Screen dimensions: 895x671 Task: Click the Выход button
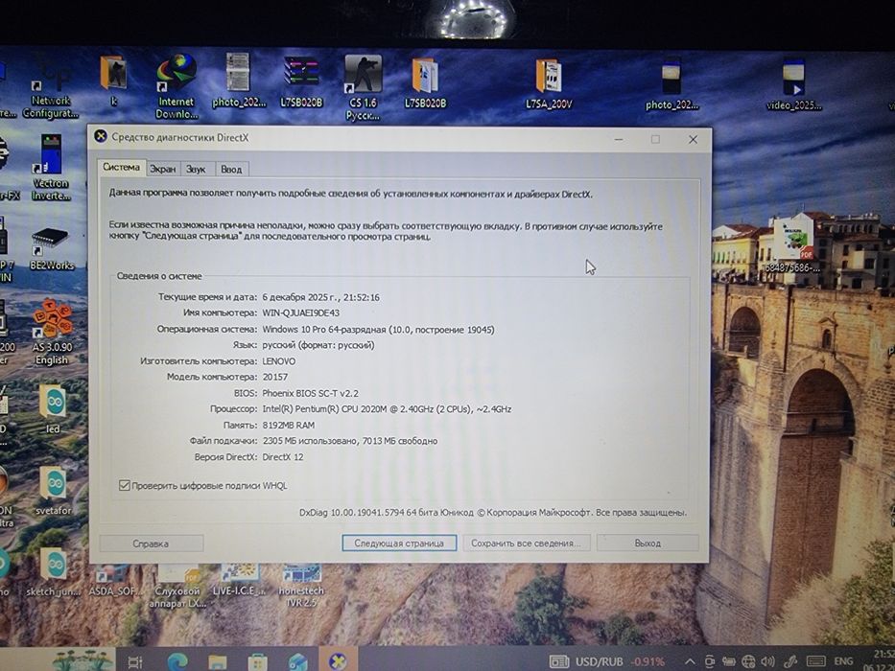[648, 543]
